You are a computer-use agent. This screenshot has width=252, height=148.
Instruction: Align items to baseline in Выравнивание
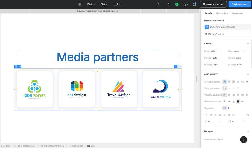click(243, 101)
